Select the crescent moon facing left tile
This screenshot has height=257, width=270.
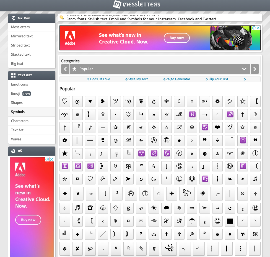(x=180, y=101)
